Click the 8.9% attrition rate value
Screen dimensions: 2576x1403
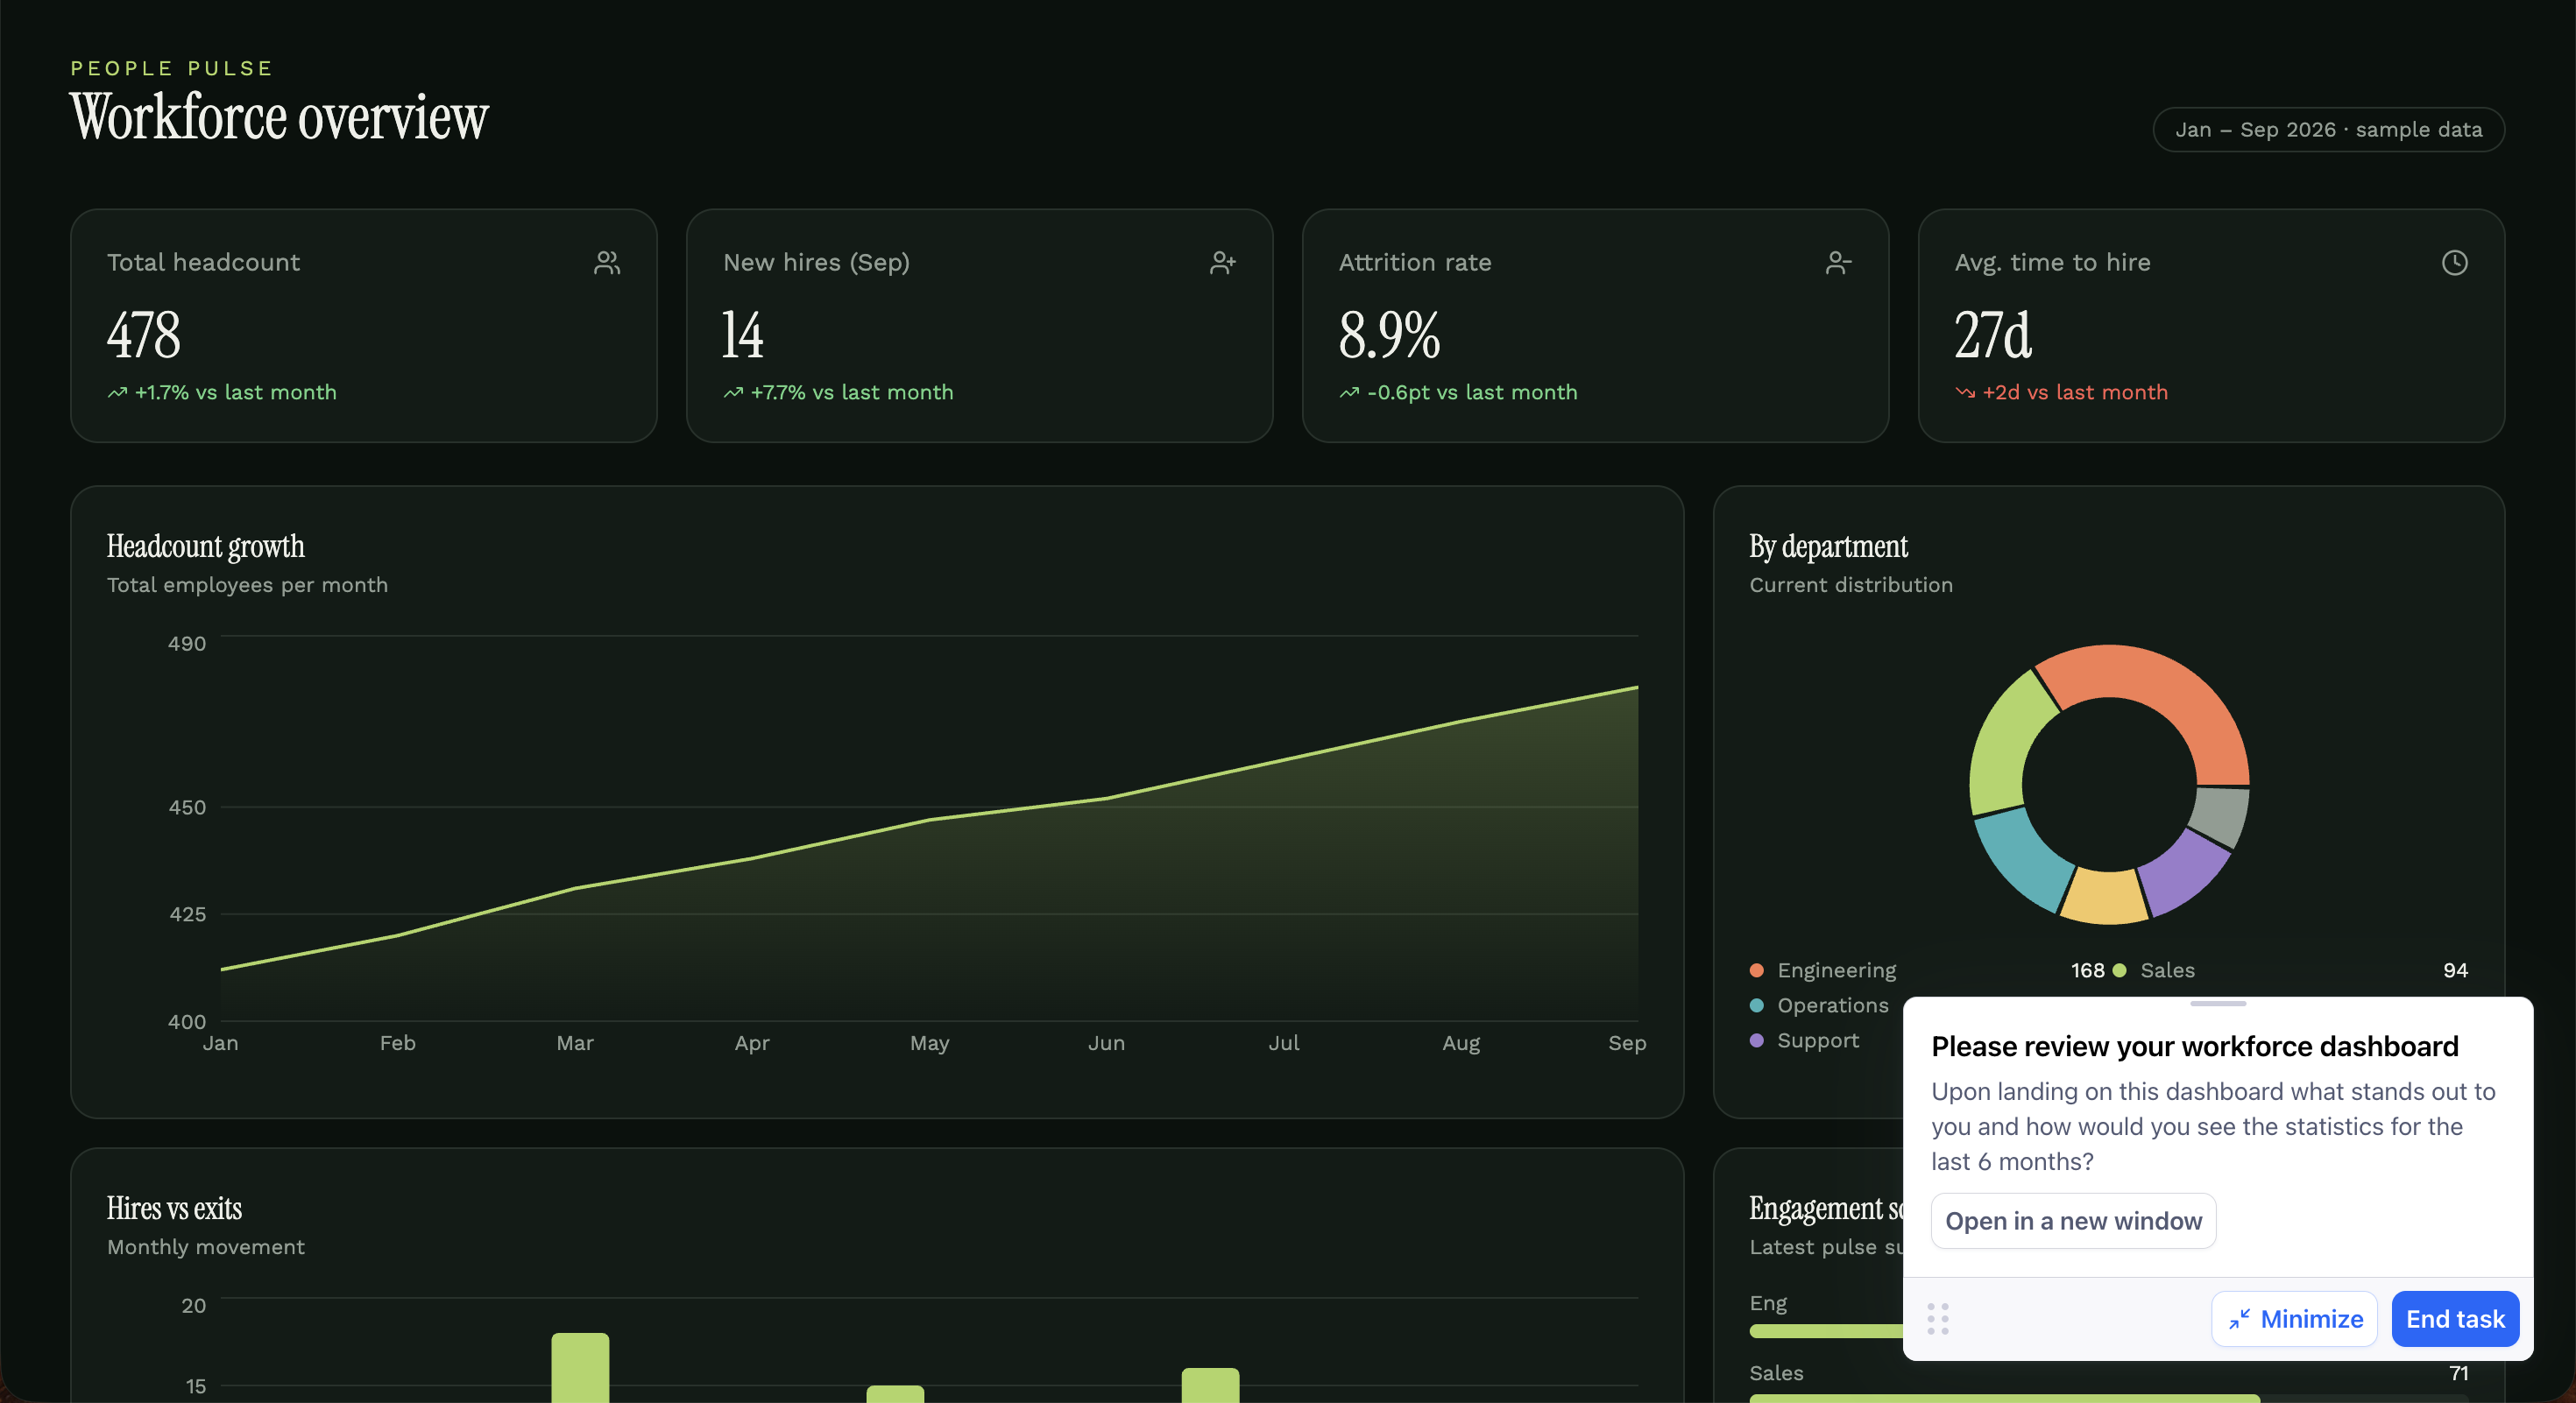[1389, 335]
